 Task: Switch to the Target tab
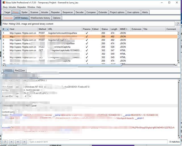7,12
